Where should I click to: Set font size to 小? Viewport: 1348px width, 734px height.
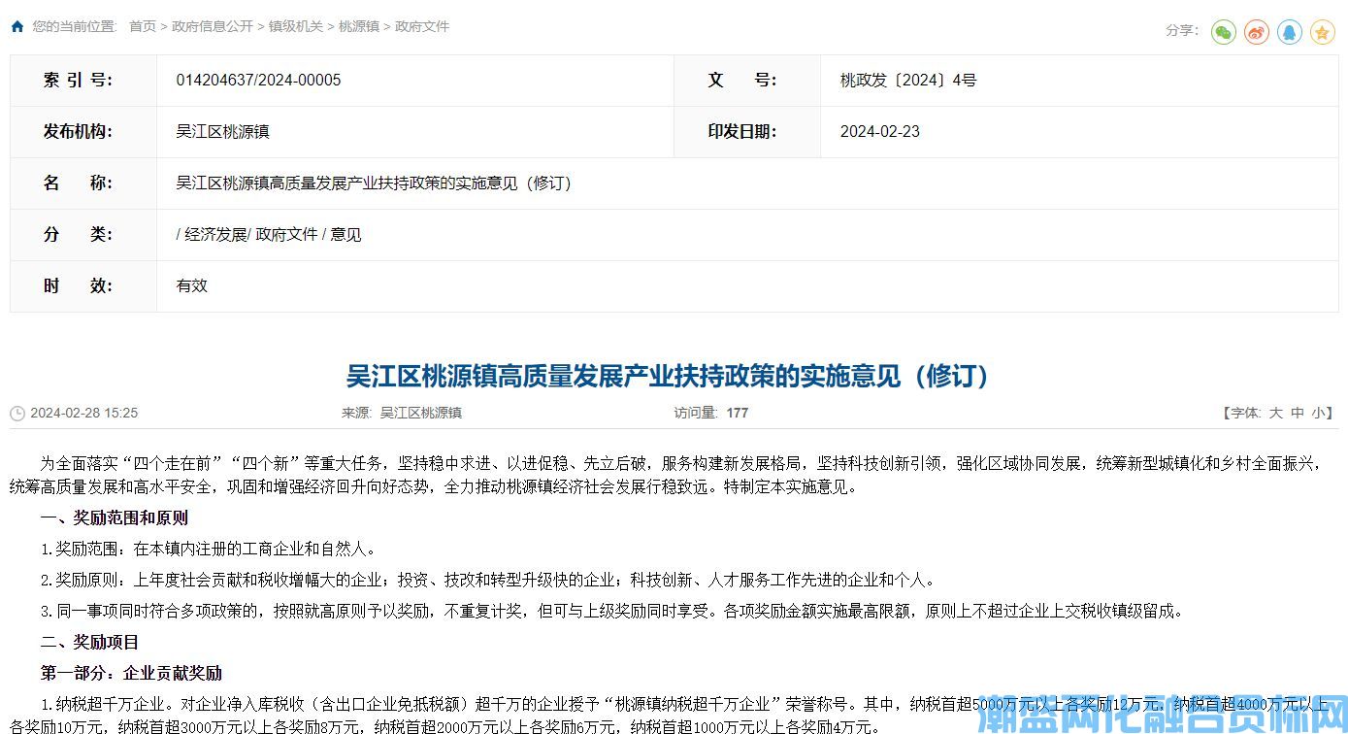click(1318, 413)
